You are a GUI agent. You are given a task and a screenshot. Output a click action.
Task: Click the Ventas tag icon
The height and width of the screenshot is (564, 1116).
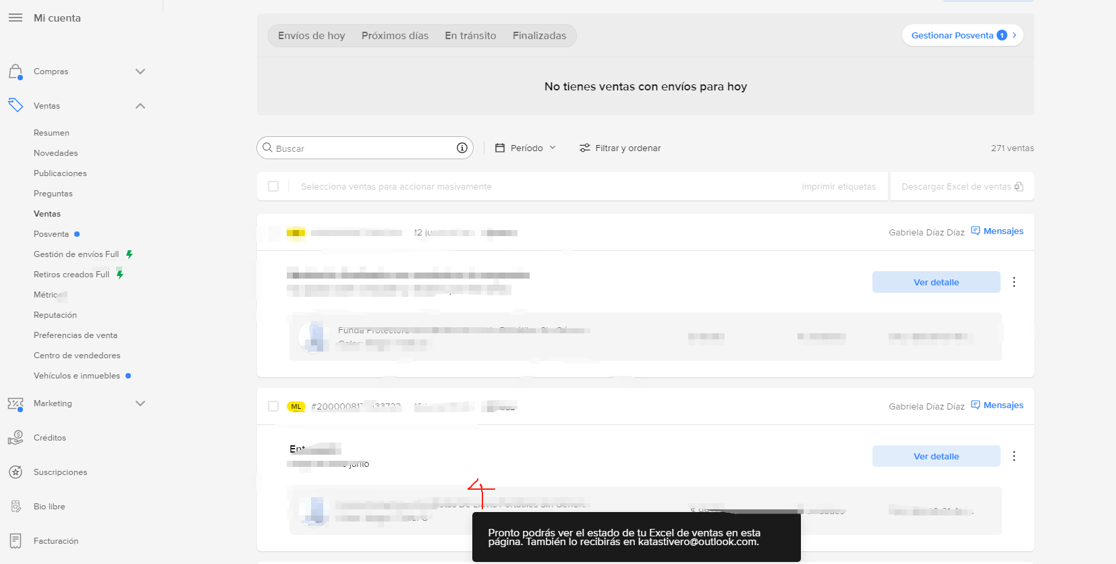click(x=16, y=105)
